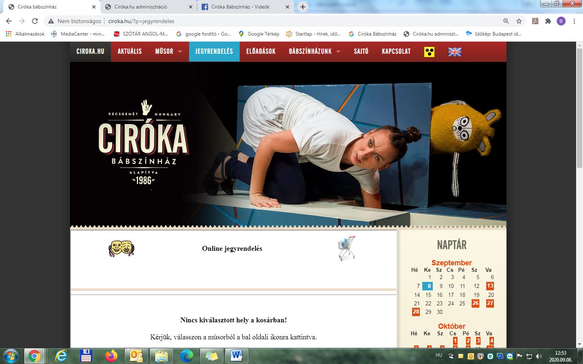The image size is (583, 364).
Task: Open the Chrome three-dot menu
Action: tap(574, 21)
